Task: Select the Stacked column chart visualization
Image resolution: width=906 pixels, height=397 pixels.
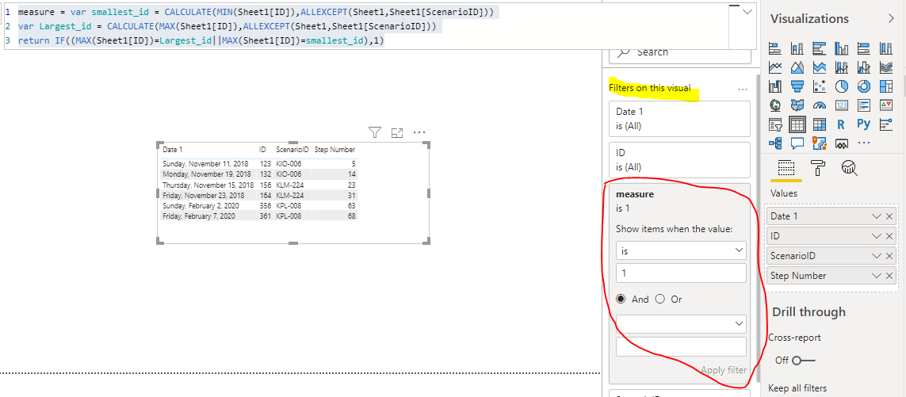Action: pos(797,48)
